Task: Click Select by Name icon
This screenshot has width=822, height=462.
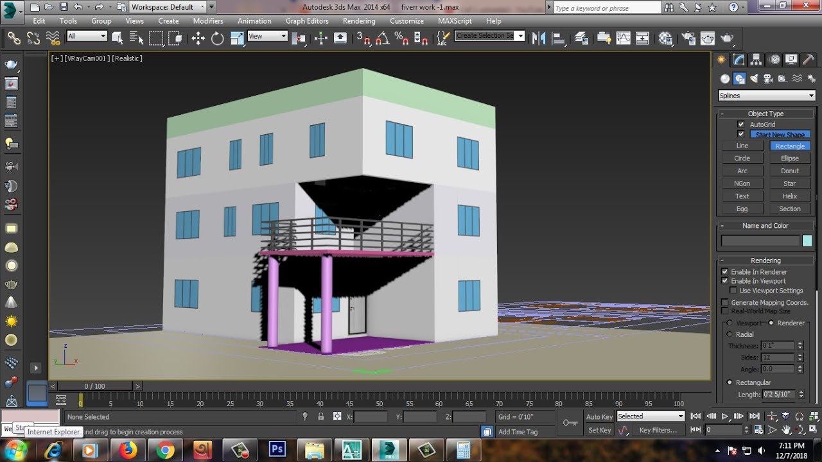Action: pos(137,38)
